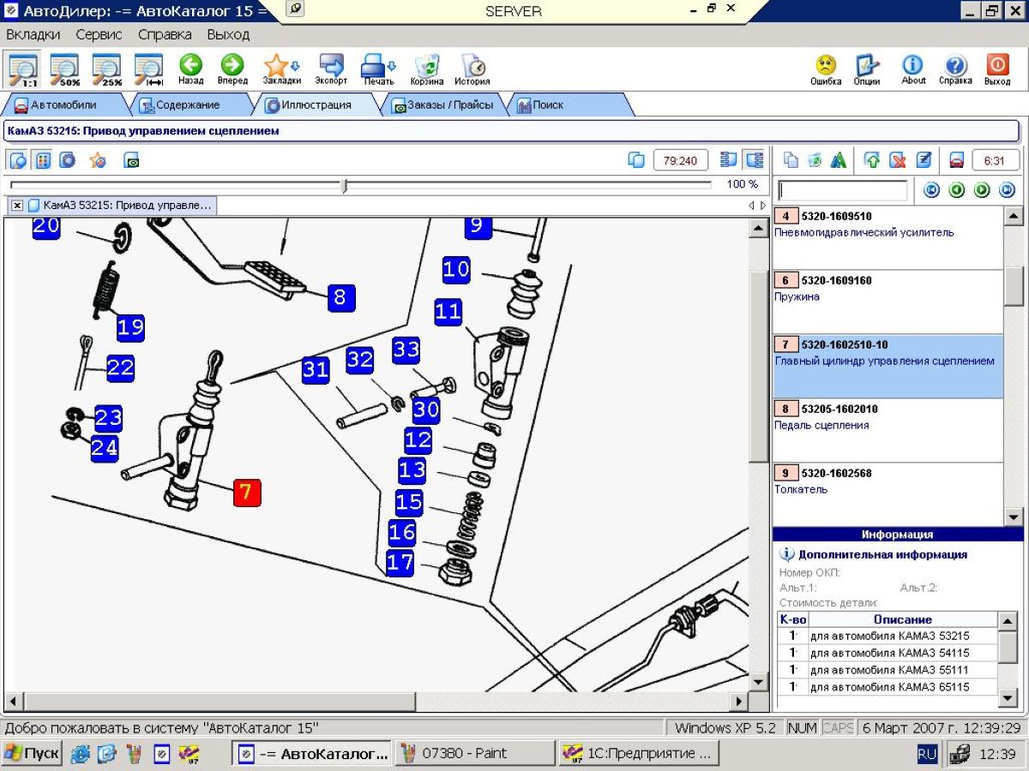The height and width of the screenshot is (771, 1029).
Task: Report an error via Ошибка icon
Action: tap(826, 69)
